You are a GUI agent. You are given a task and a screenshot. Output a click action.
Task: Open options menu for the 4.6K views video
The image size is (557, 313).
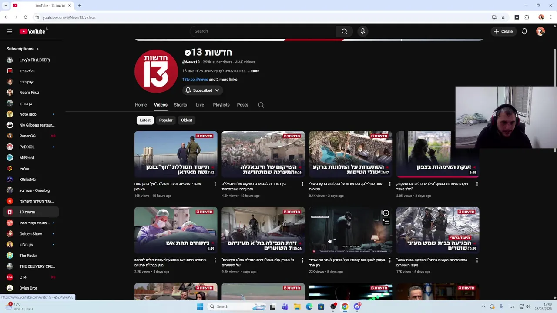[x=302, y=184]
